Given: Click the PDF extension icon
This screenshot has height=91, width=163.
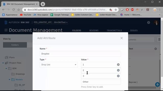Looking at the screenshot, I should tap(147, 10).
